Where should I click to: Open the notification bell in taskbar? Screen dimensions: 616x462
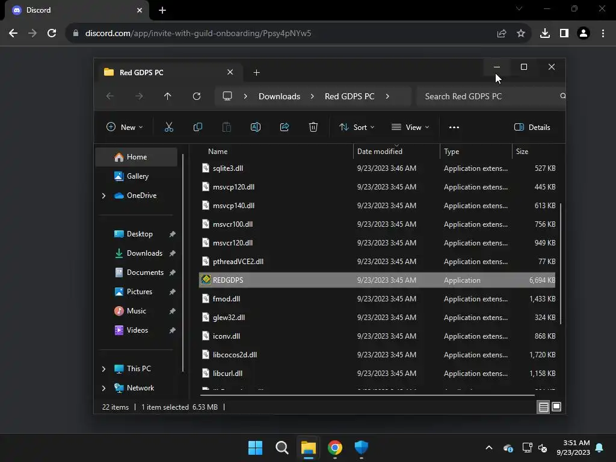(600, 448)
